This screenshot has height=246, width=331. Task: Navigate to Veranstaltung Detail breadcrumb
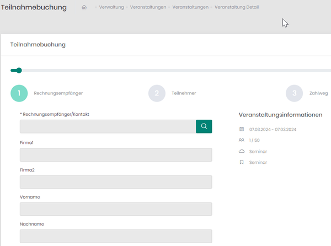point(237,7)
